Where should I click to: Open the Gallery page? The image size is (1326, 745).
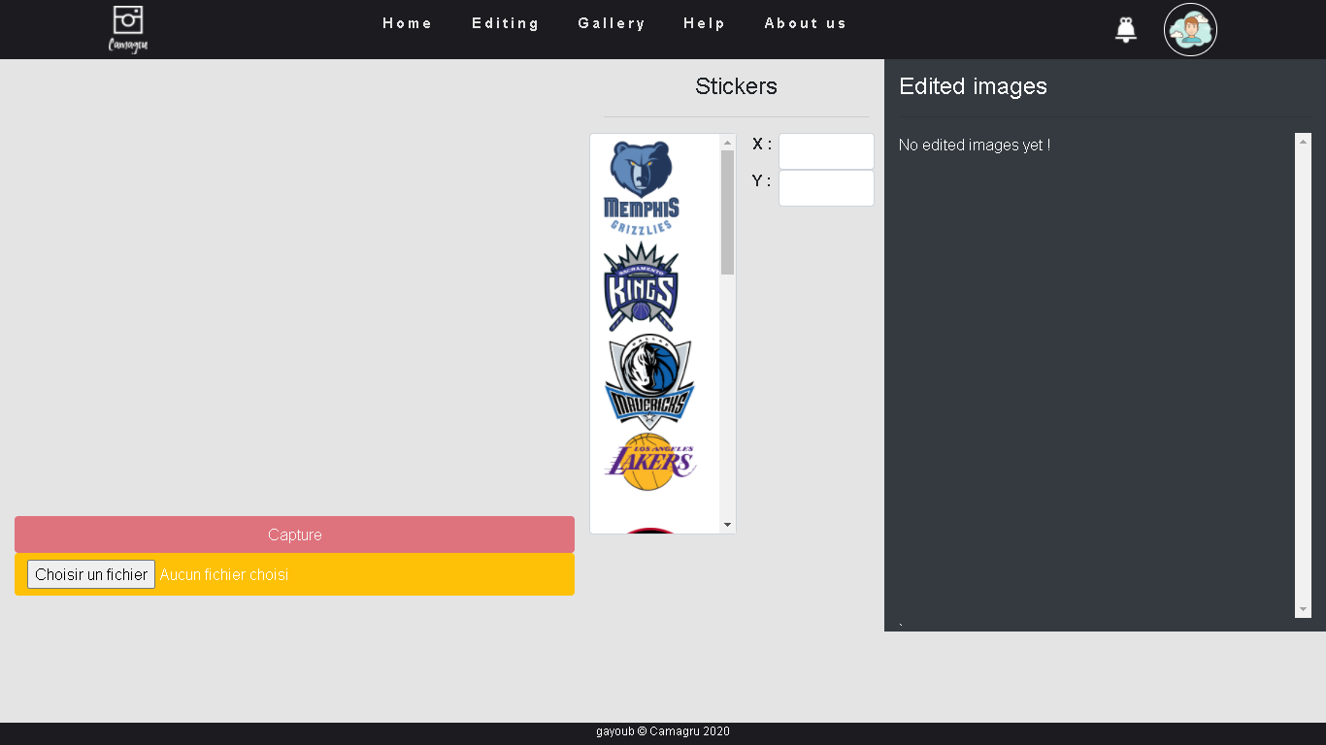tap(612, 23)
